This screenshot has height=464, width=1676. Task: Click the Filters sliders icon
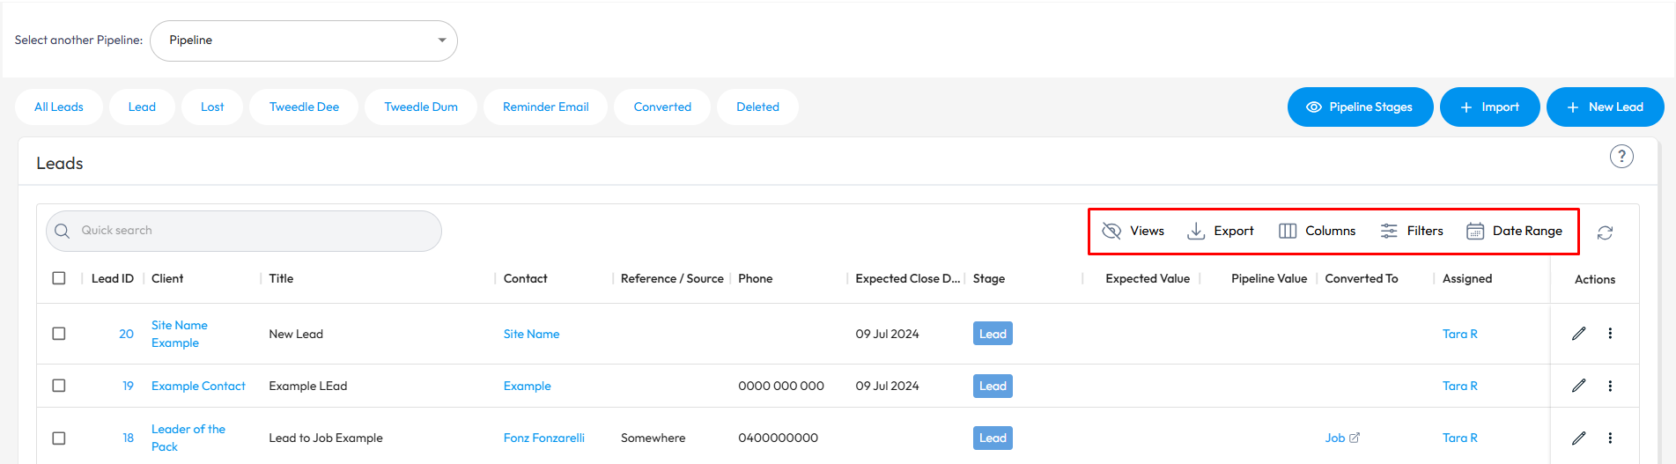click(1389, 231)
